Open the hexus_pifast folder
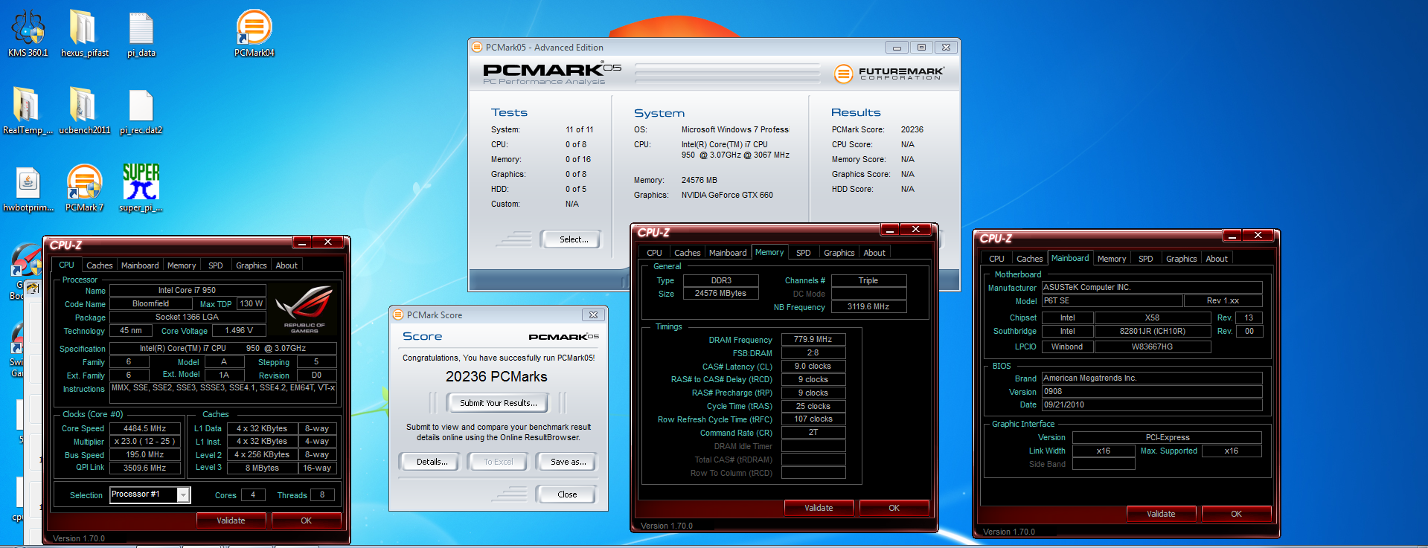Screen dimensions: 1428x548 84,33
